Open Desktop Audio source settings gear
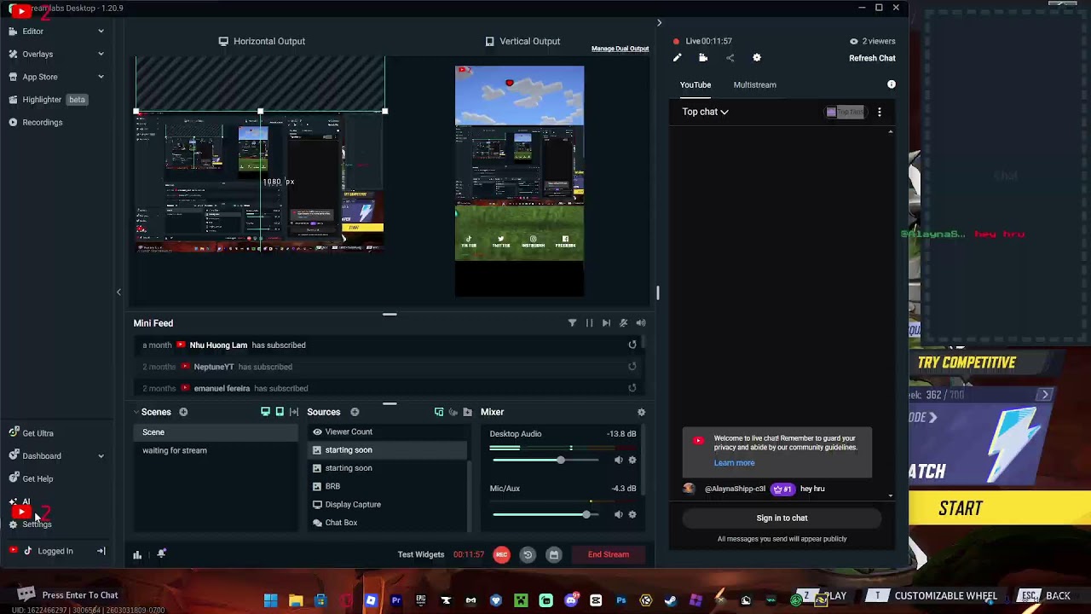1091x614 pixels. pos(632,460)
